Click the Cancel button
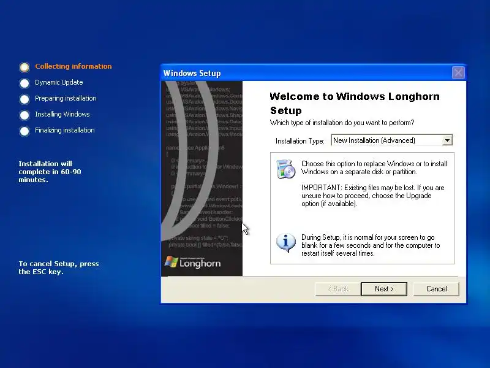 click(436, 289)
